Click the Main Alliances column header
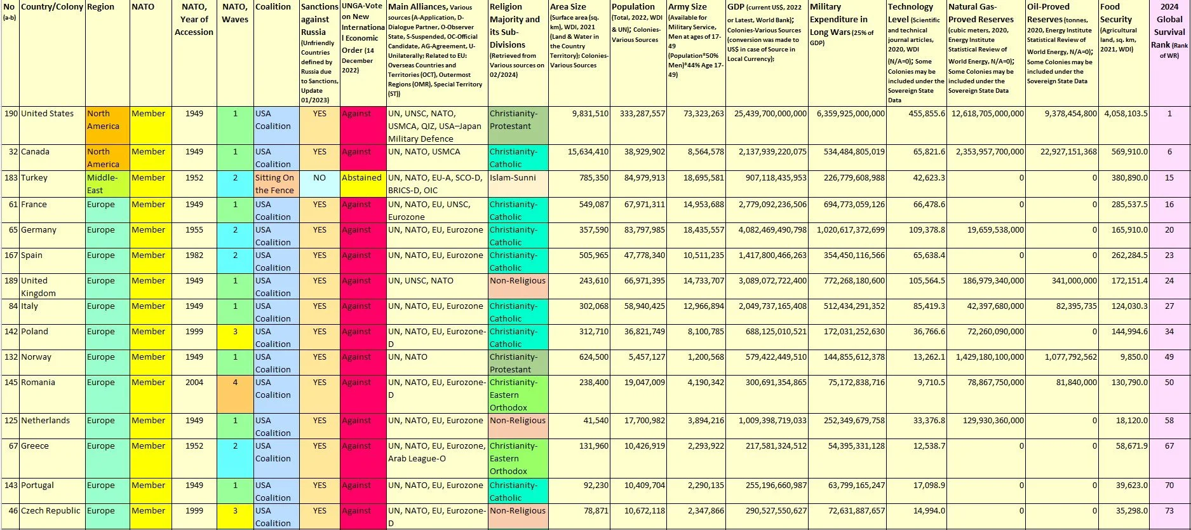Image resolution: width=1191 pixels, height=530 pixels. point(437,53)
